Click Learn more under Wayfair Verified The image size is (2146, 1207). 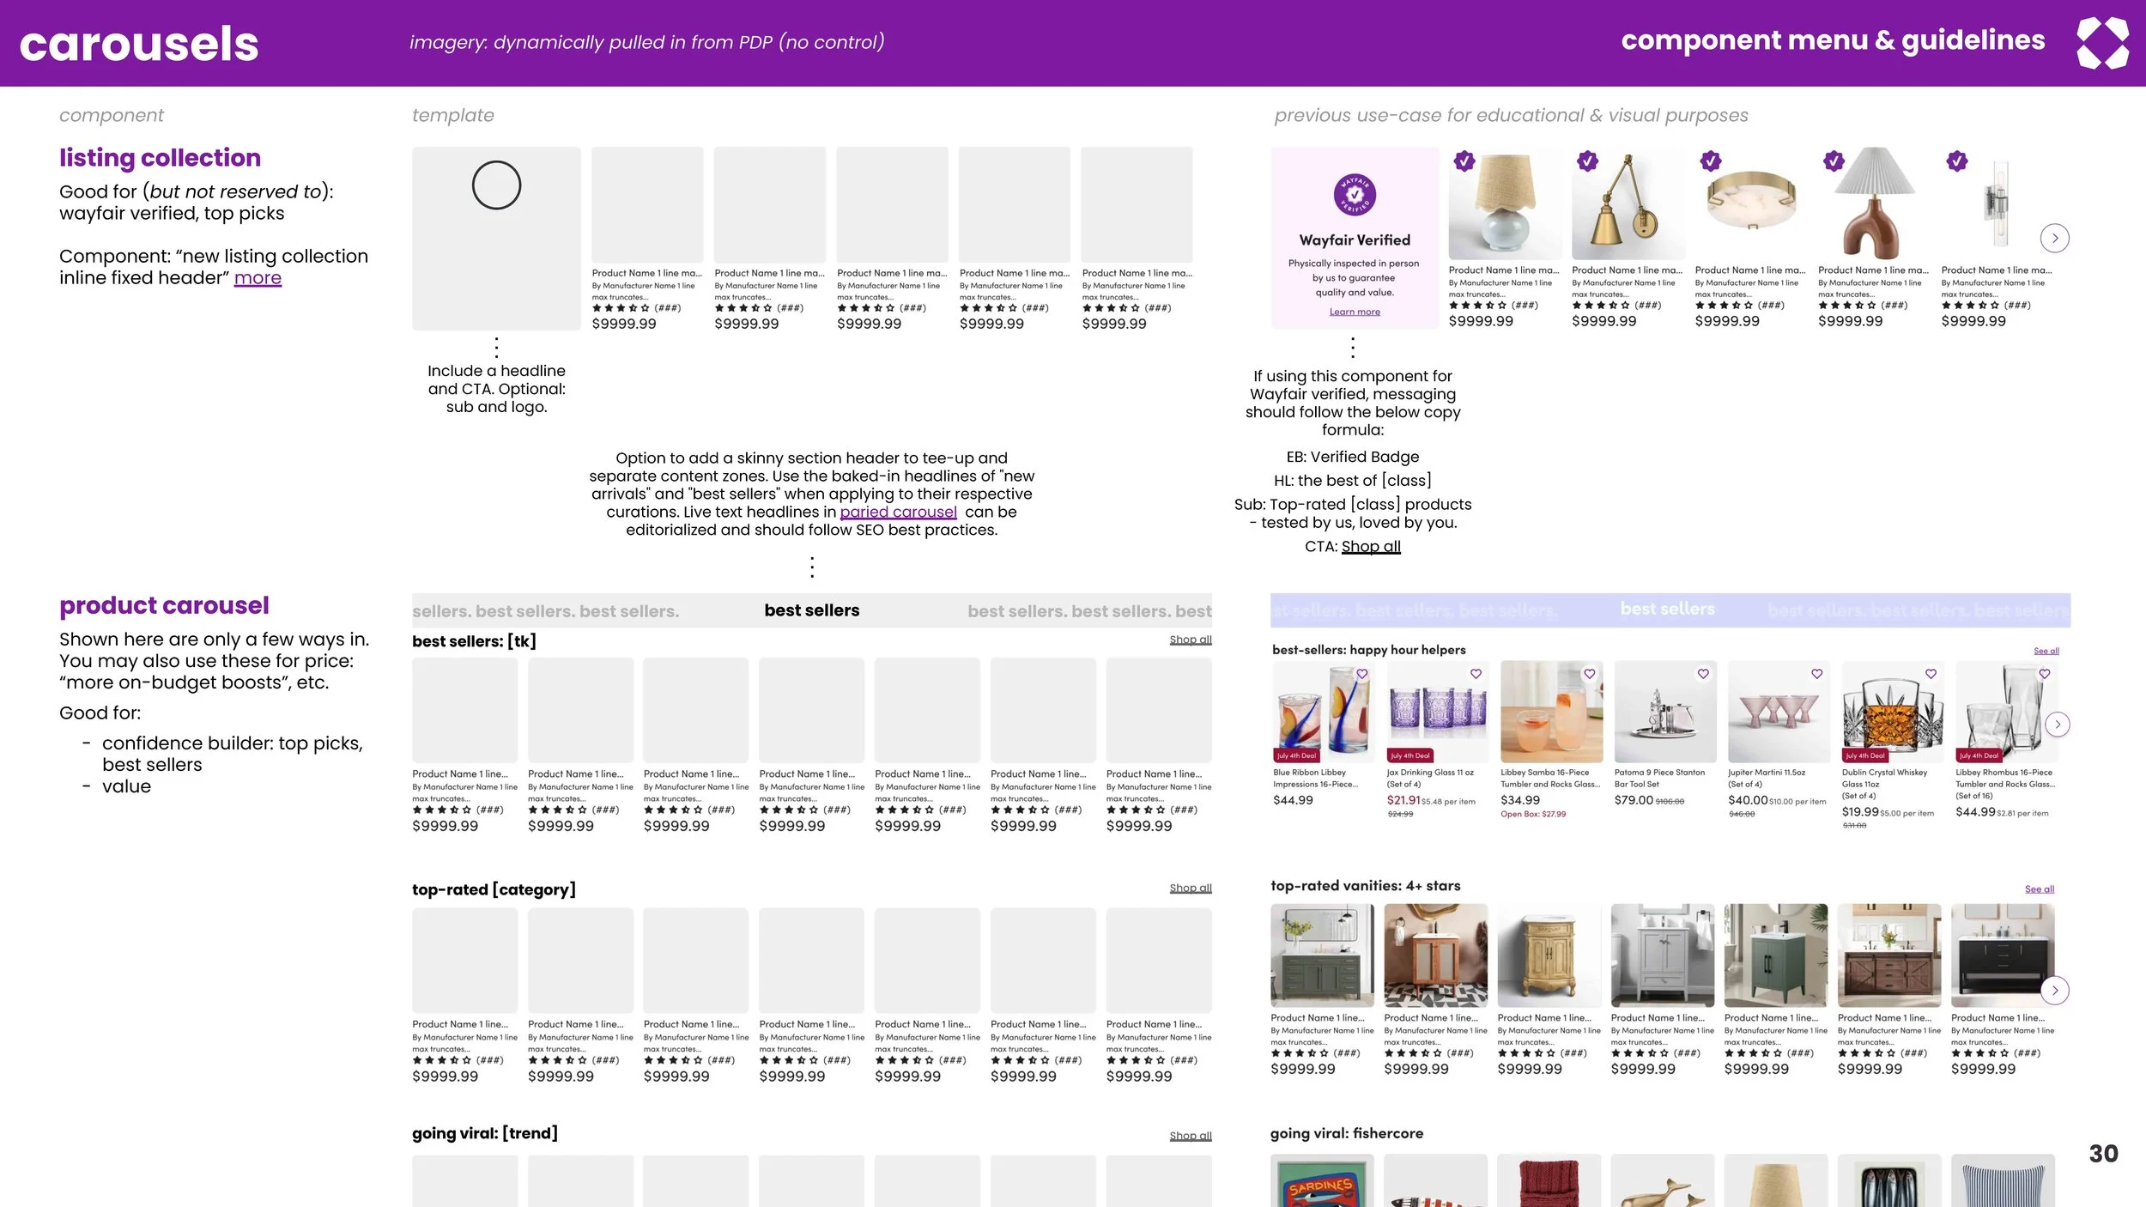point(1355,312)
